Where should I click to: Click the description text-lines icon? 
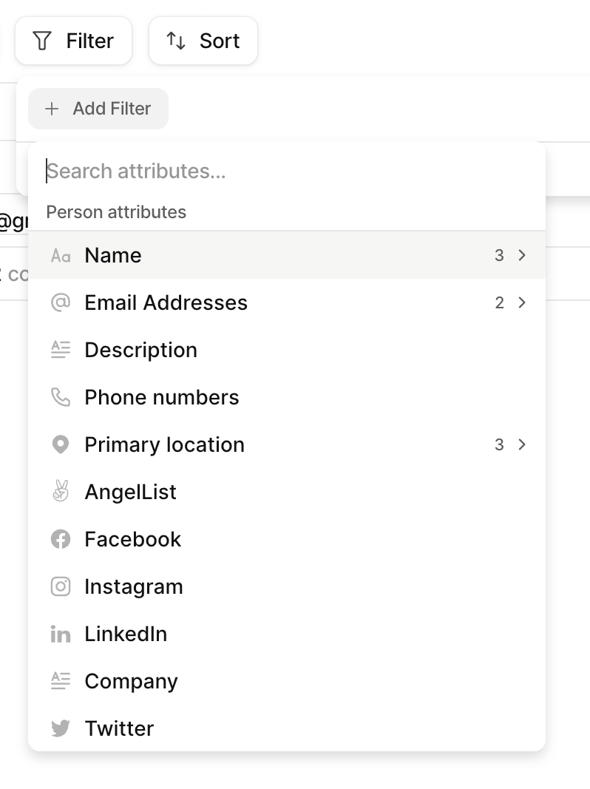point(61,350)
